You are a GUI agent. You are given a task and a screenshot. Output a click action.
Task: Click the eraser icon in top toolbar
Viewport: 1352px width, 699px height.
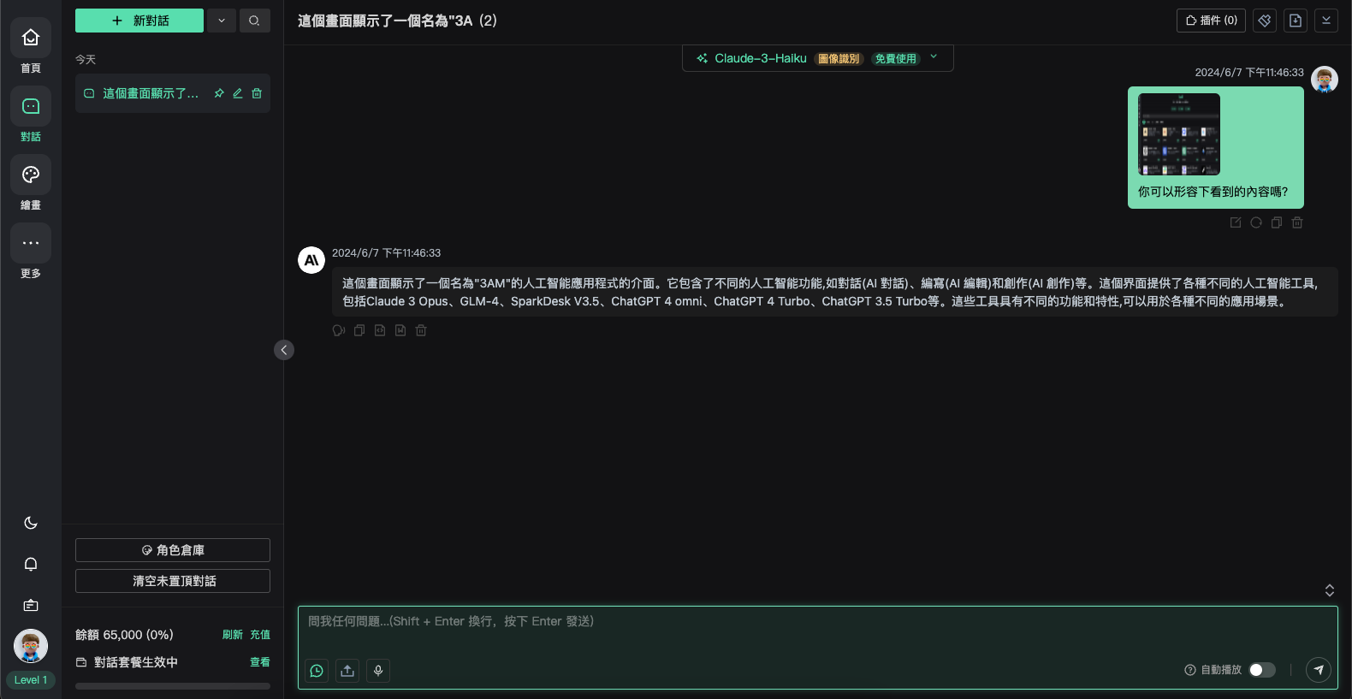[x=1265, y=21]
